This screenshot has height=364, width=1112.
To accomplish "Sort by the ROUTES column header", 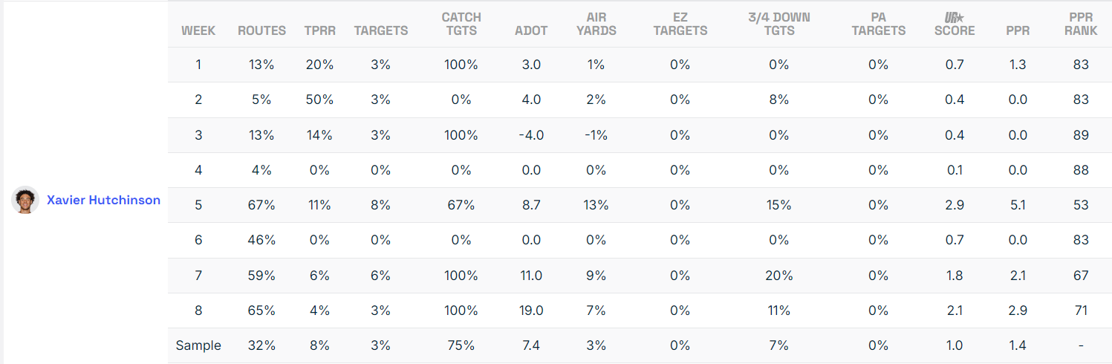I will [261, 30].
